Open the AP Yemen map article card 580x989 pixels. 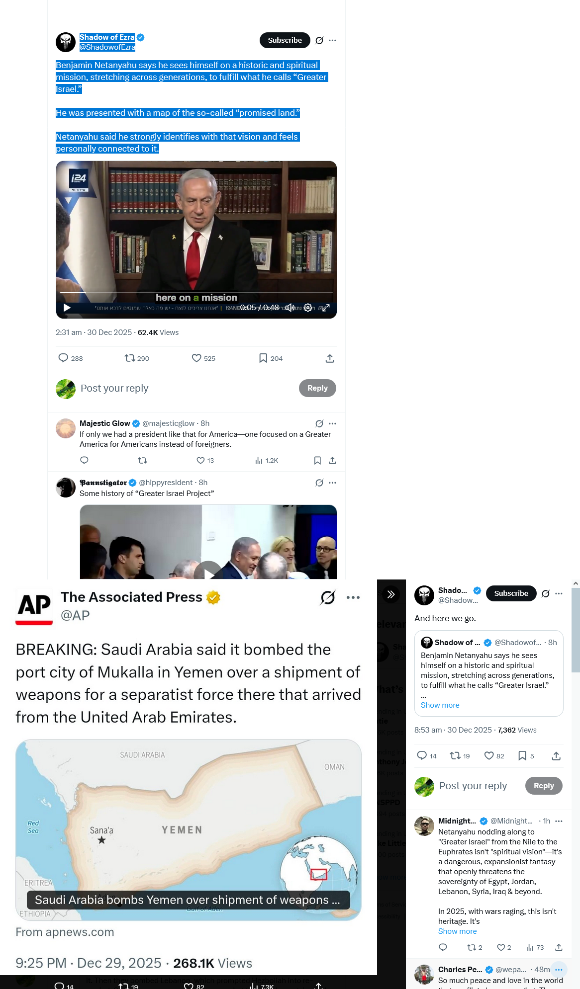click(189, 830)
